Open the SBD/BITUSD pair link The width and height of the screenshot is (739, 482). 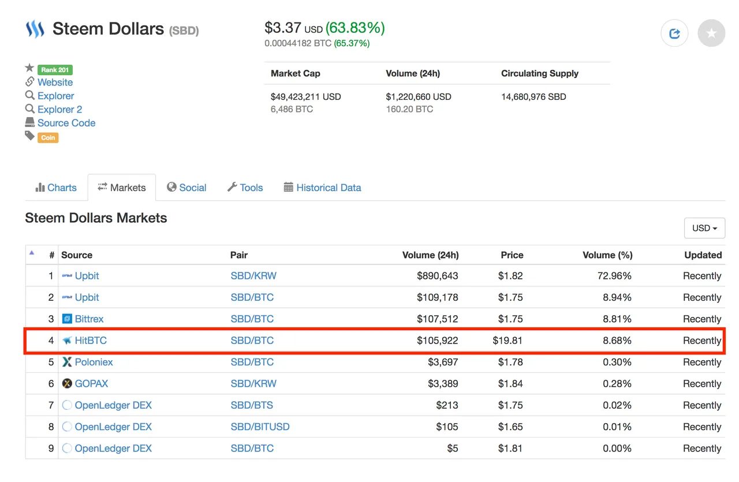[260, 427]
